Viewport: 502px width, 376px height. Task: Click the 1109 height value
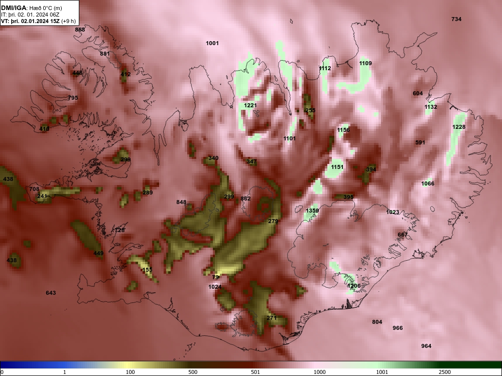(365, 63)
